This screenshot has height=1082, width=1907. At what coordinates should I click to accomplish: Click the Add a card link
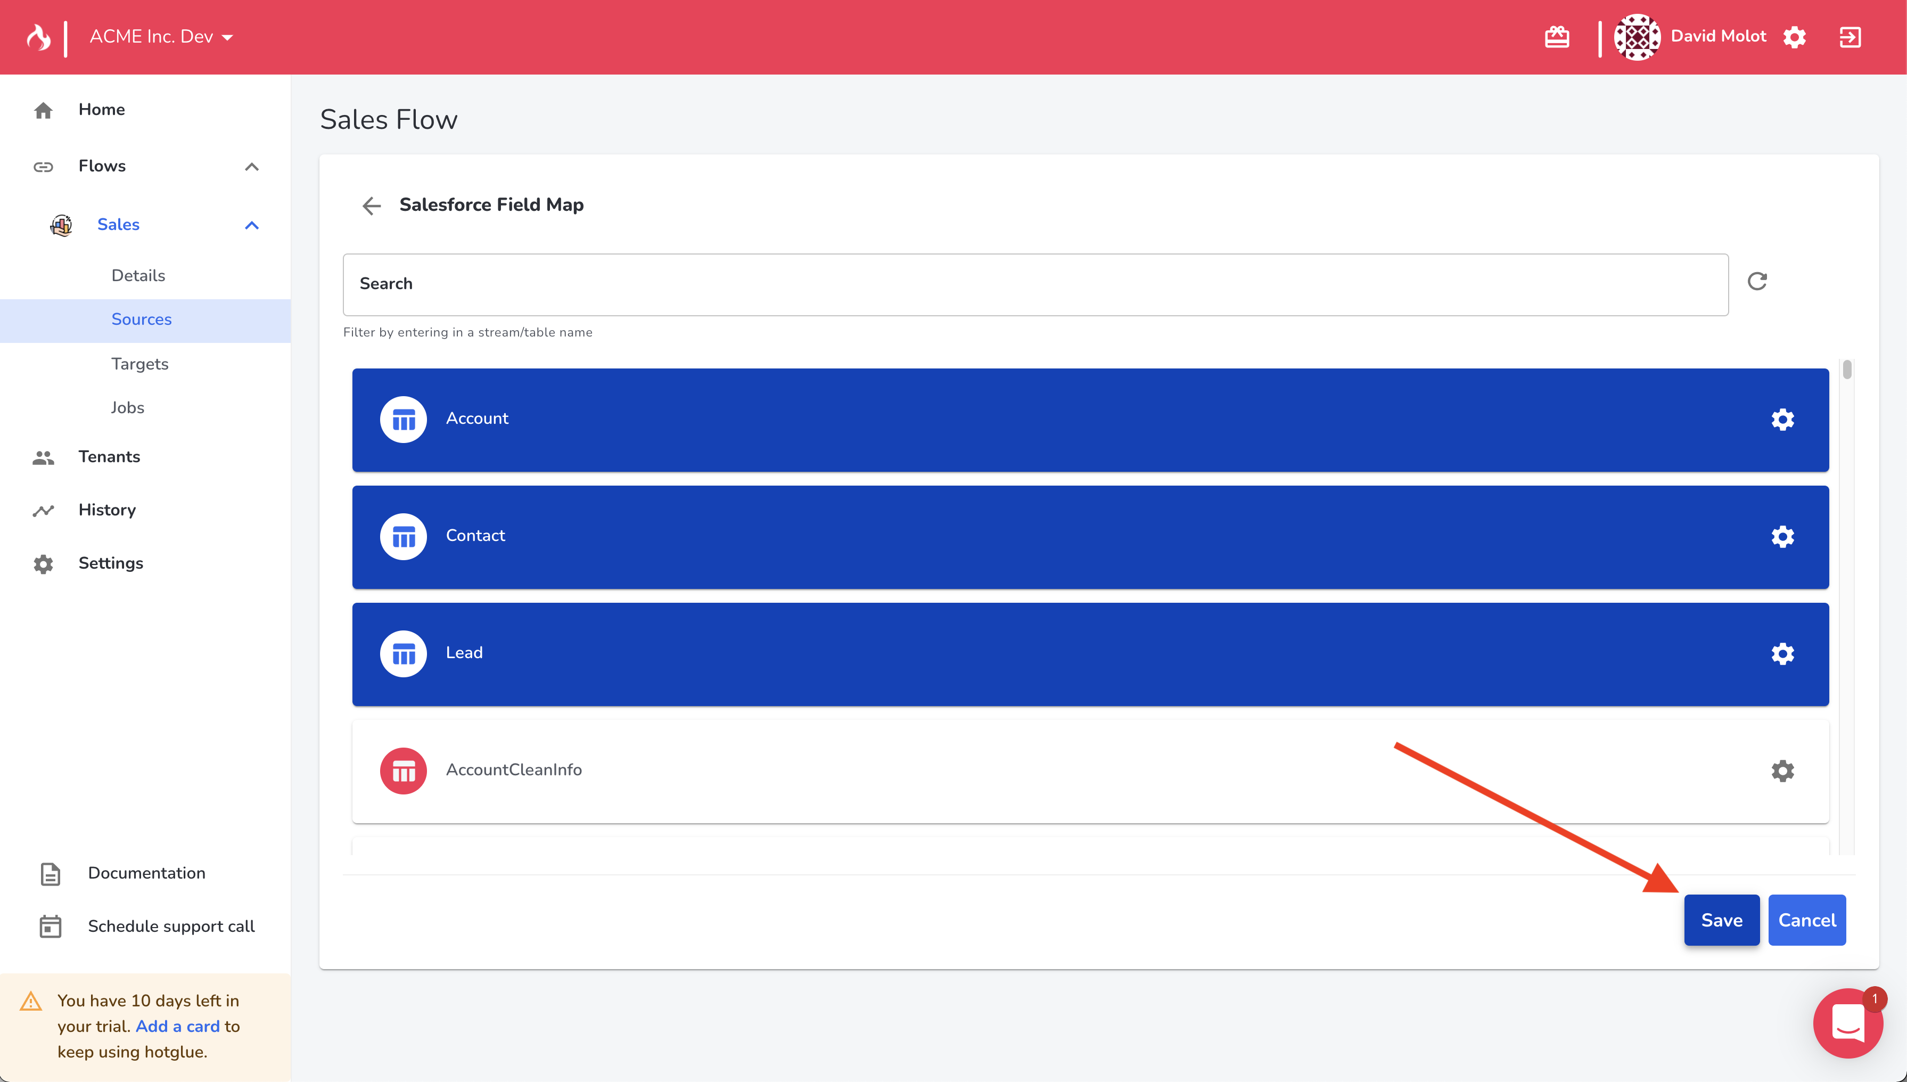tap(178, 1026)
